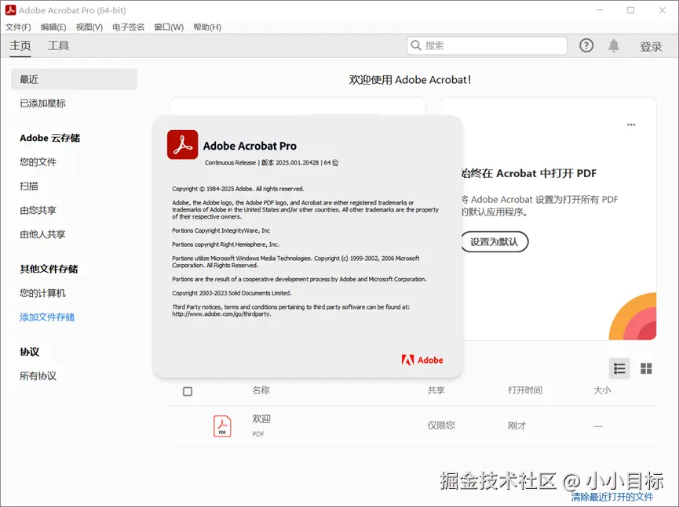Sort by the 名称 column header
This screenshot has height=507, width=679.
point(261,390)
